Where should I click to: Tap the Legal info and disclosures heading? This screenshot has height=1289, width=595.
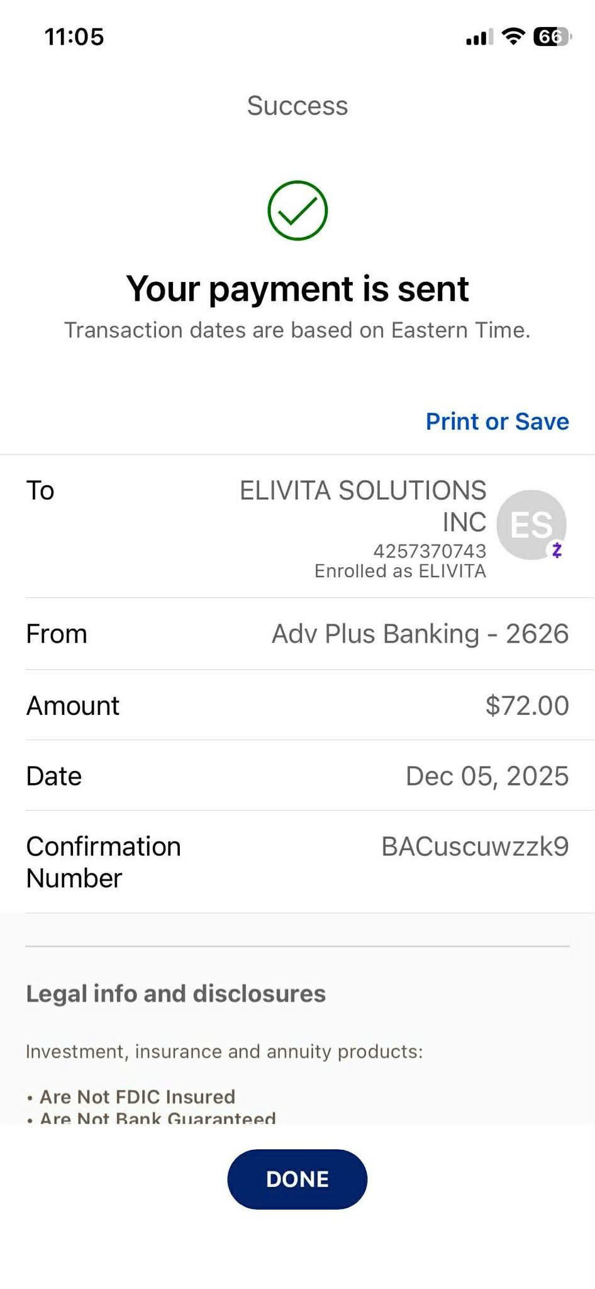point(175,993)
